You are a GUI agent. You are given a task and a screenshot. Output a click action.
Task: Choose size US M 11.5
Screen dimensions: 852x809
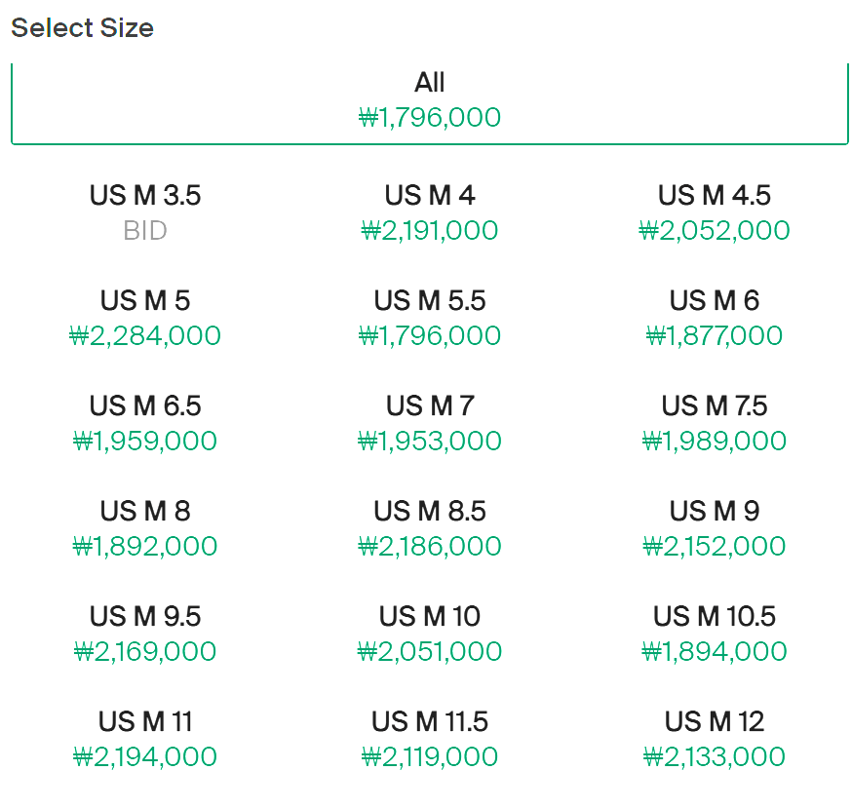point(429,739)
